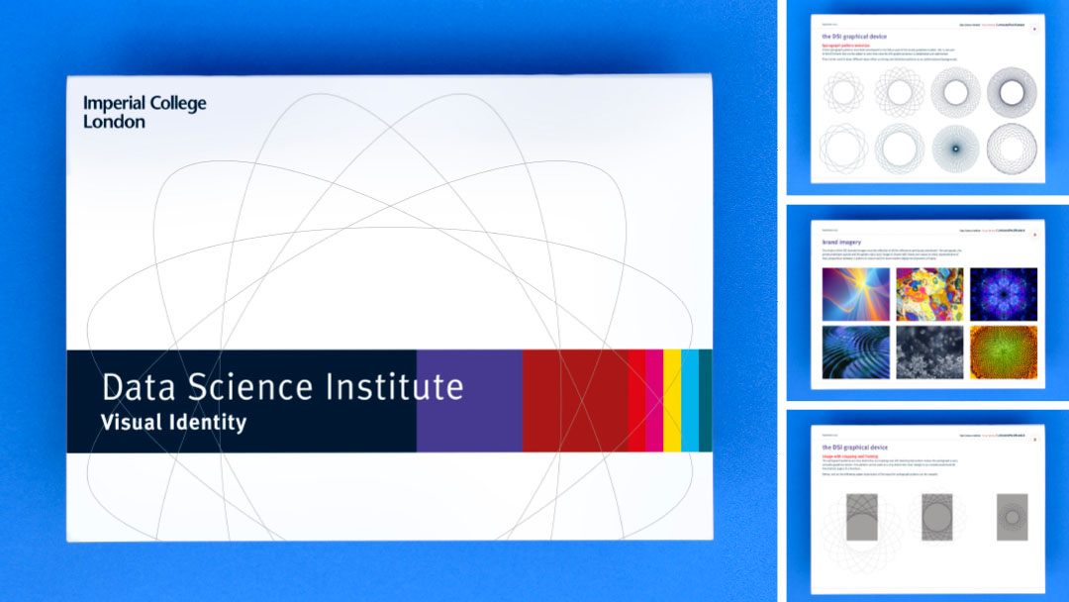The height and width of the screenshot is (602, 1069).
Task: Select the grey snowflake crystals image
Action: tap(929, 351)
